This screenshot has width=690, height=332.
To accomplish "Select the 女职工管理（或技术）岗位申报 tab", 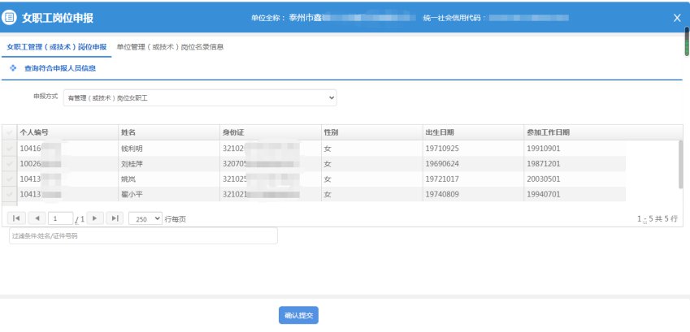I will coord(56,47).
